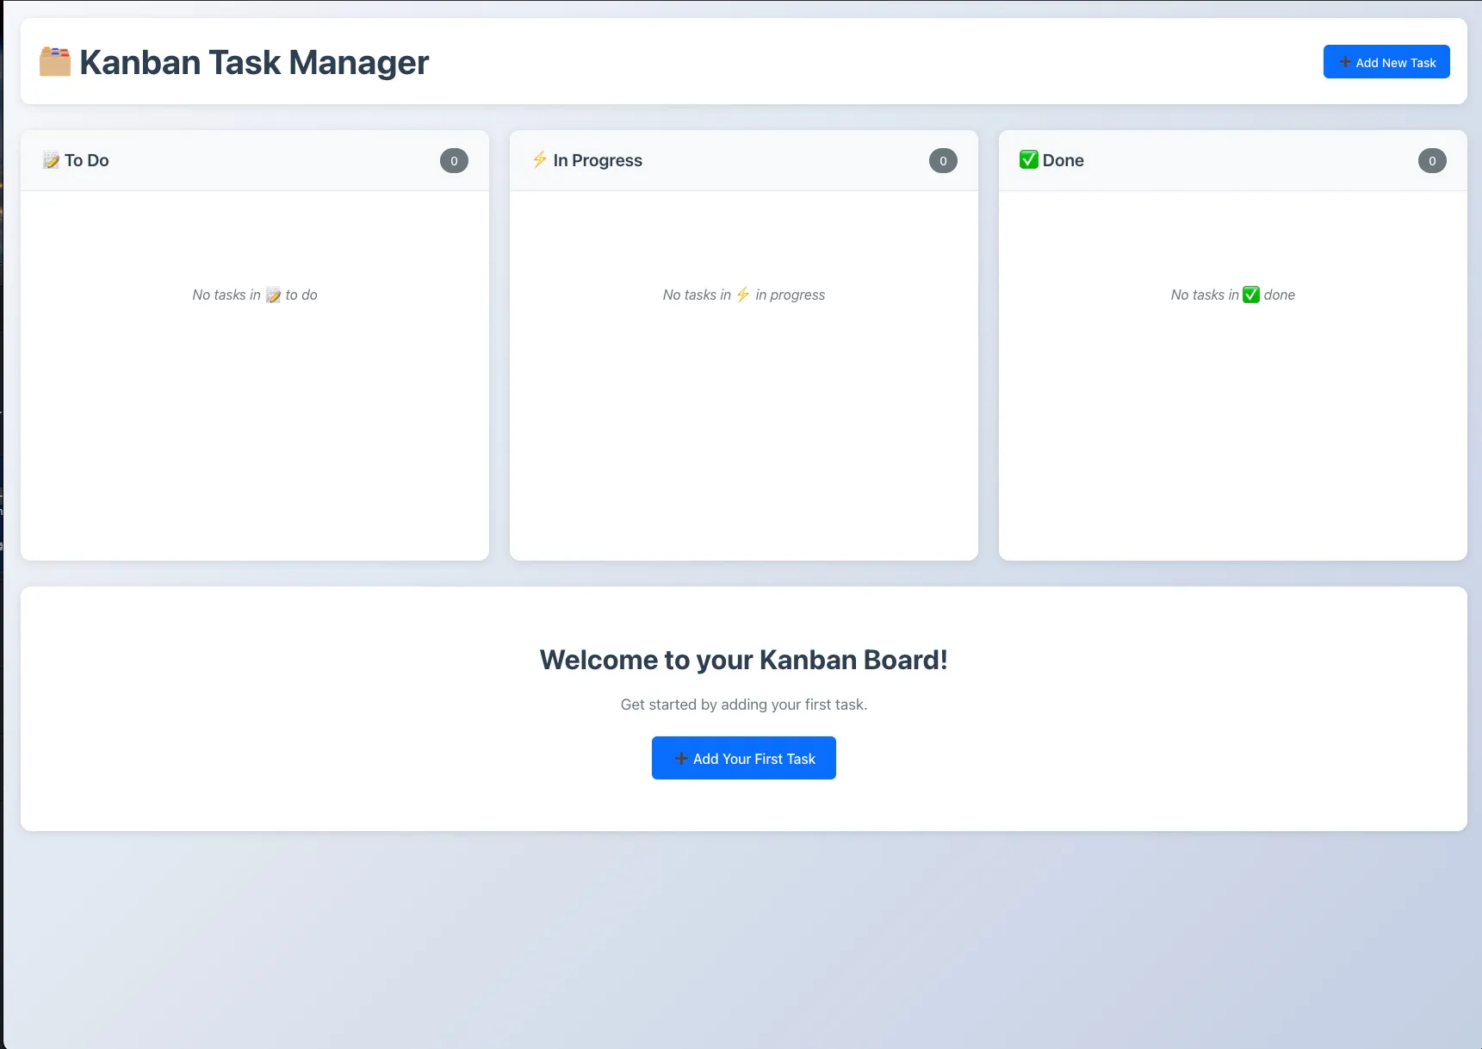Click the memo icon beside To Do heading
The width and height of the screenshot is (1482, 1049).
pos(52,160)
